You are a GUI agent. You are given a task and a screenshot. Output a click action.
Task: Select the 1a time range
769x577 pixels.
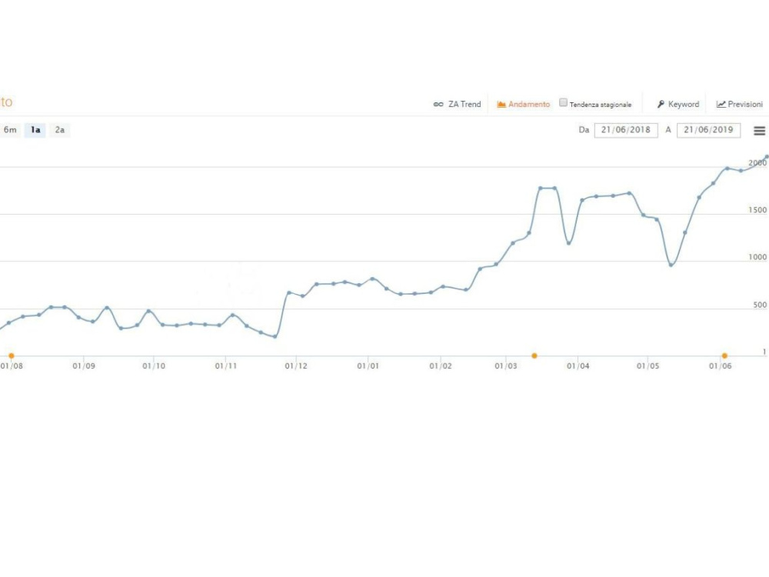point(35,130)
